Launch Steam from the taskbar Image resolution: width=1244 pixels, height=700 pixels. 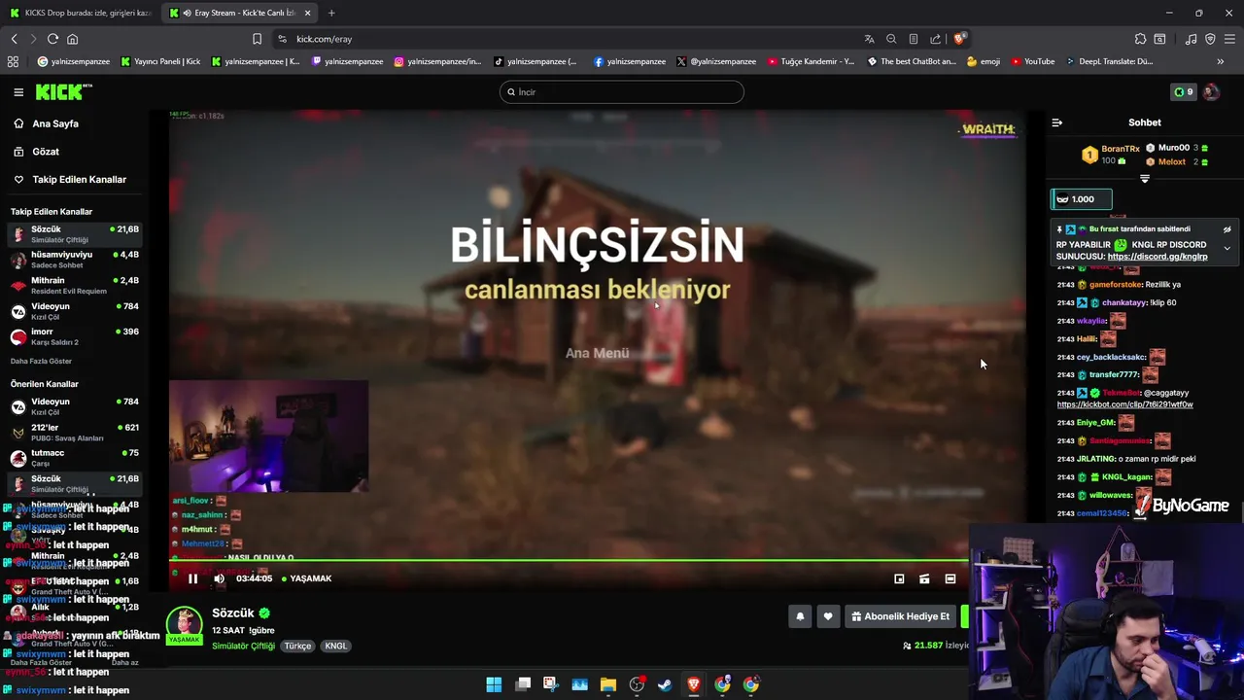click(665, 684)
